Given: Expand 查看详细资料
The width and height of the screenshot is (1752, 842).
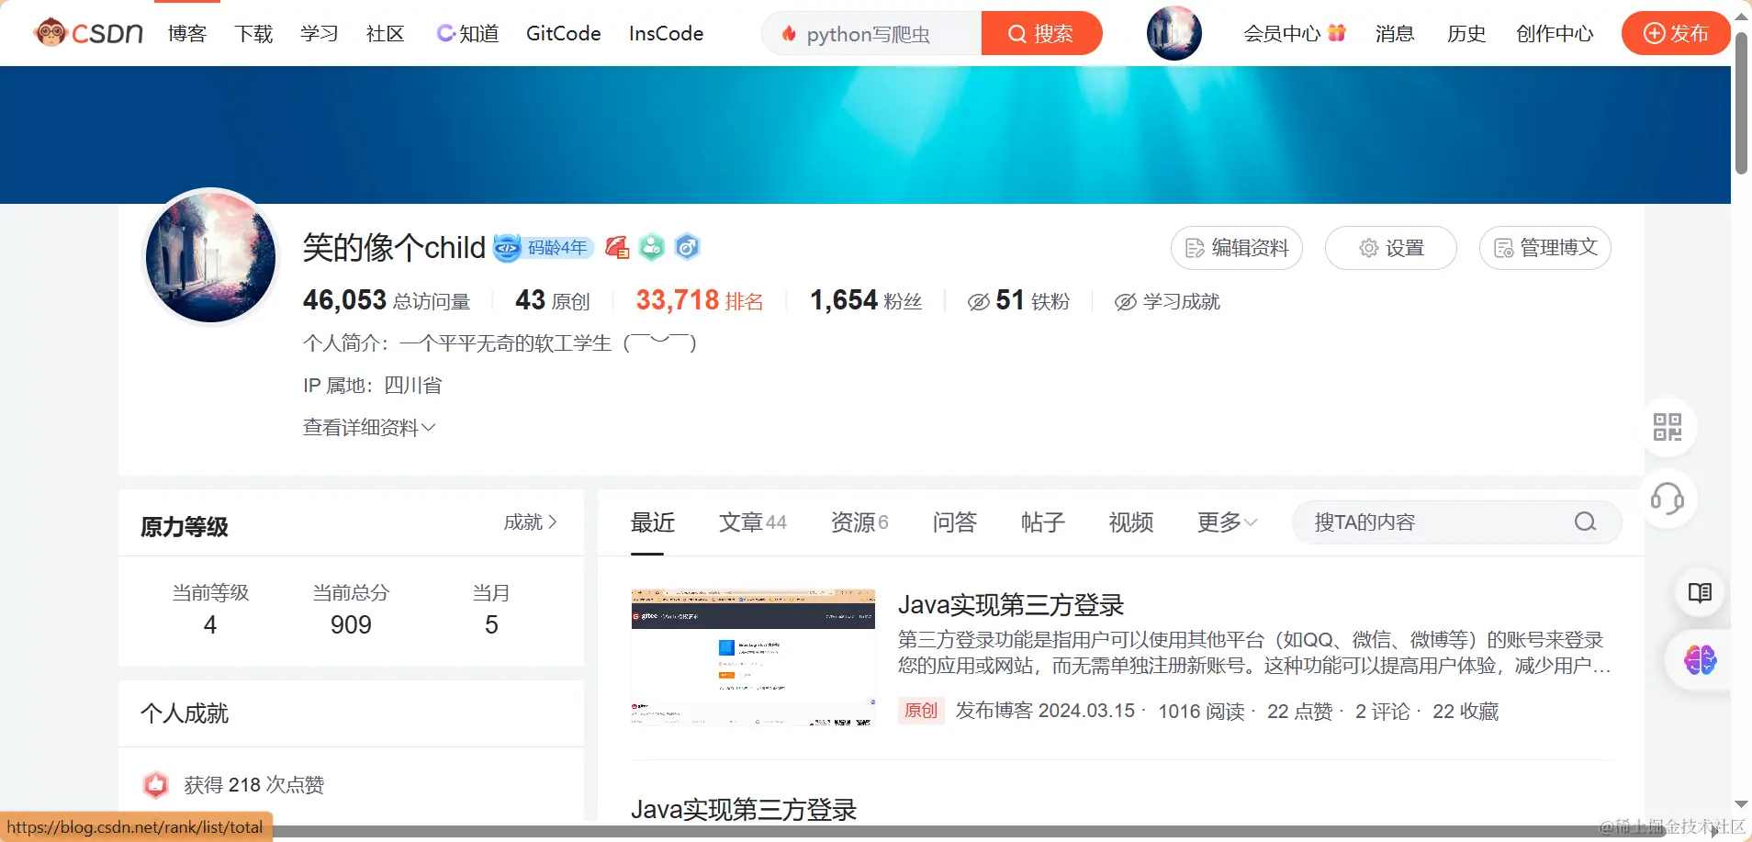Looking at the screenshot, I should 369,427.
